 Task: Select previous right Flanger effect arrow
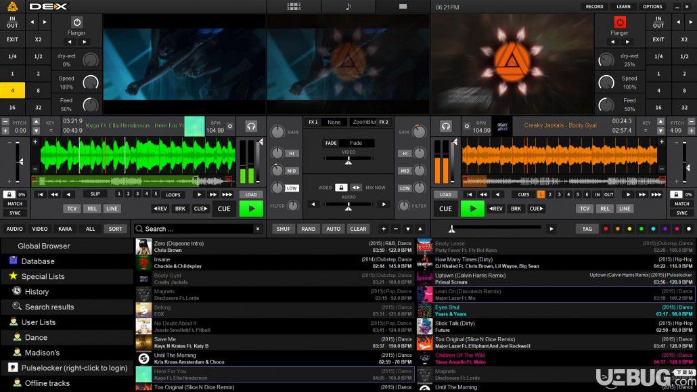tap(612, 42)
